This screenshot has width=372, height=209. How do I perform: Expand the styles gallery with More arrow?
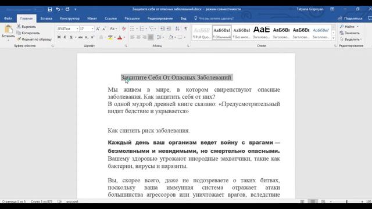[333, 38]
